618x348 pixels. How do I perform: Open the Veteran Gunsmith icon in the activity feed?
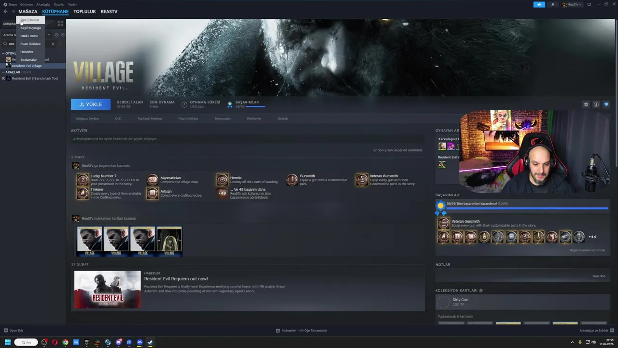point(362,180)
